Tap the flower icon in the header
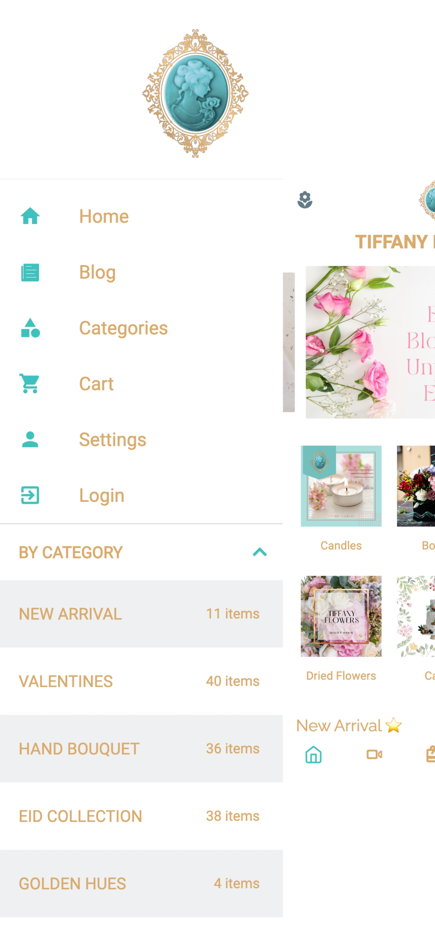This screenshot has height=944, width=435. [304, 200]
